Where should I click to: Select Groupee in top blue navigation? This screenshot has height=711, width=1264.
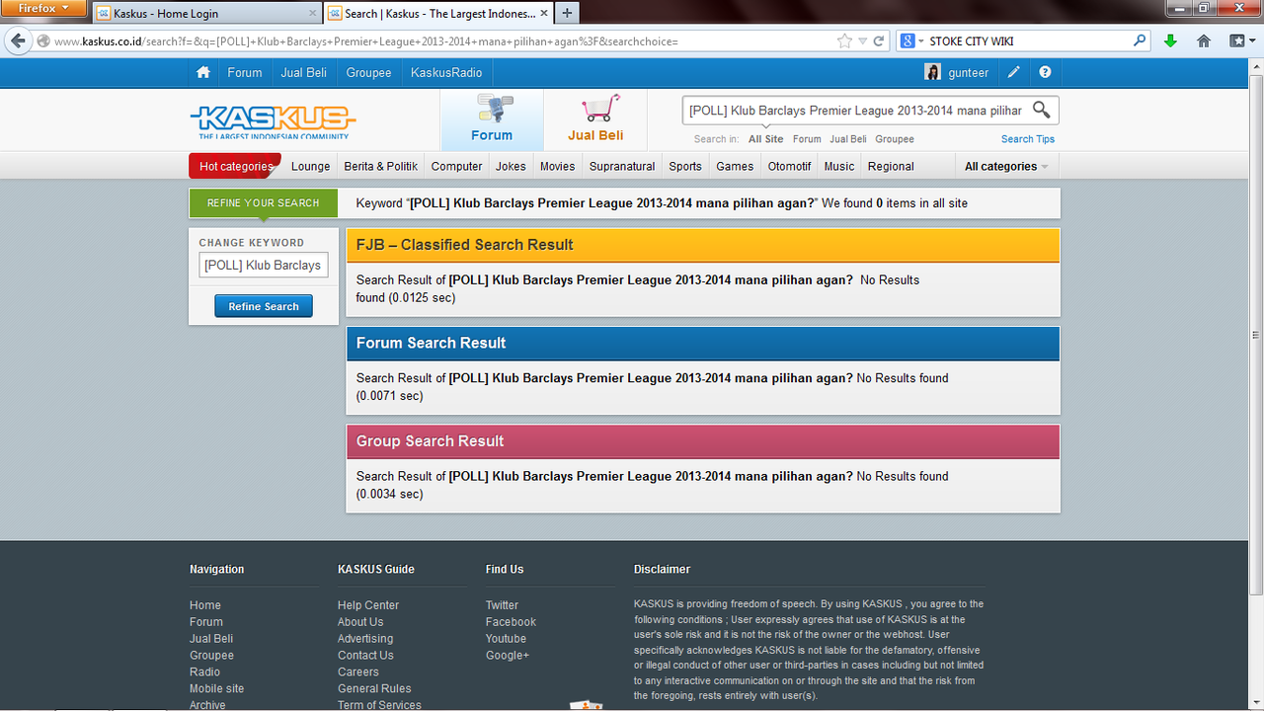pos(368,72)
